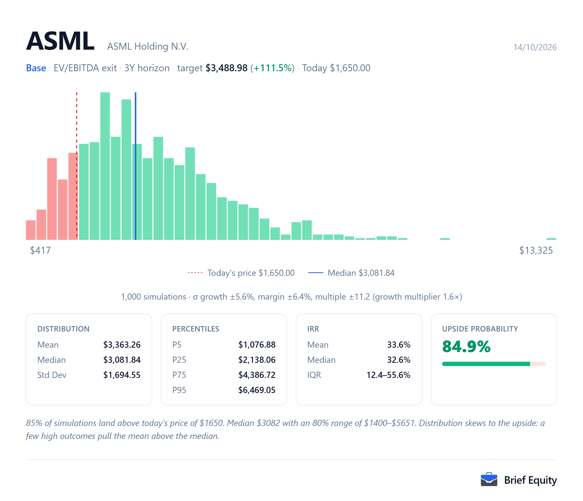
Task: Click the Brief Equity briefcase logo icon
Action: point(489,480)
